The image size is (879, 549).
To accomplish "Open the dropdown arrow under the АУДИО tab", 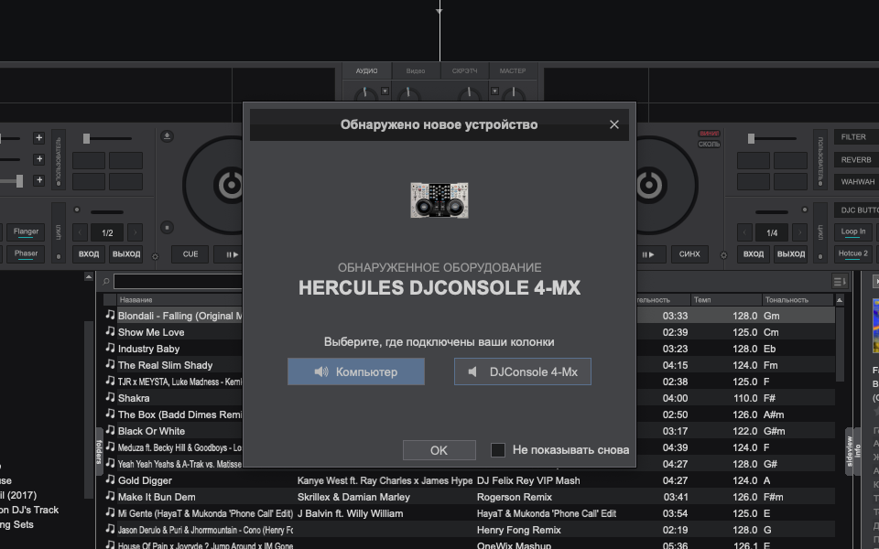I will pyautogui.click(x=385, y=91).
